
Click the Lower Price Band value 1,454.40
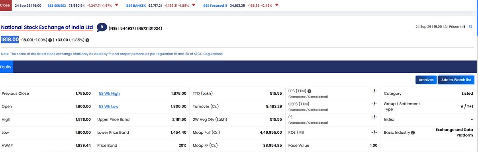click(178, 133)
